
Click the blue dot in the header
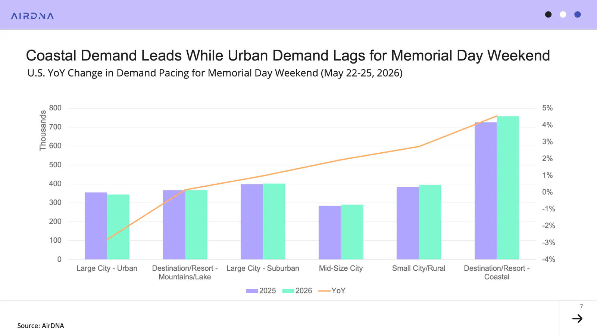pyautogui.click(x=578, y=15)
